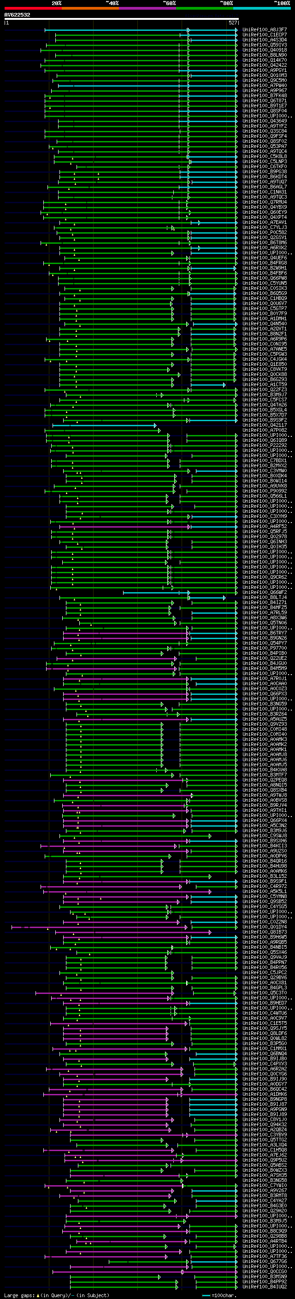Click the cyan ~100% legend color bar
The image size is (295, 1299).
click(x=262, y=9)
